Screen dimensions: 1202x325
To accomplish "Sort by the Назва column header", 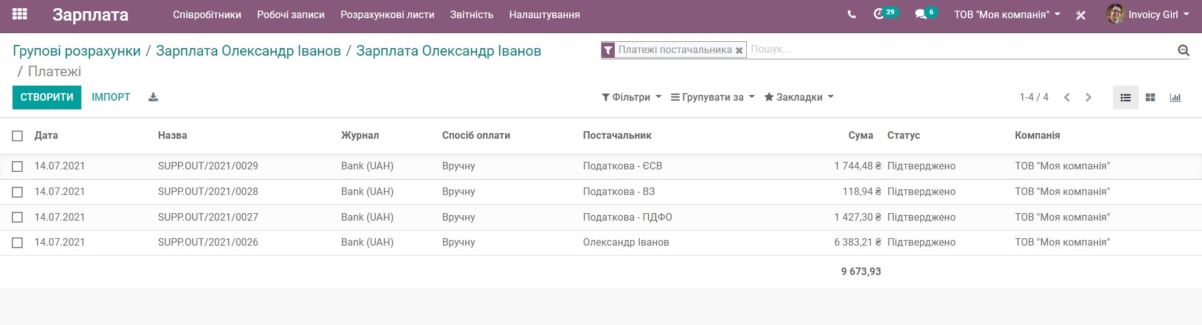I will click(x=172, y=135).
